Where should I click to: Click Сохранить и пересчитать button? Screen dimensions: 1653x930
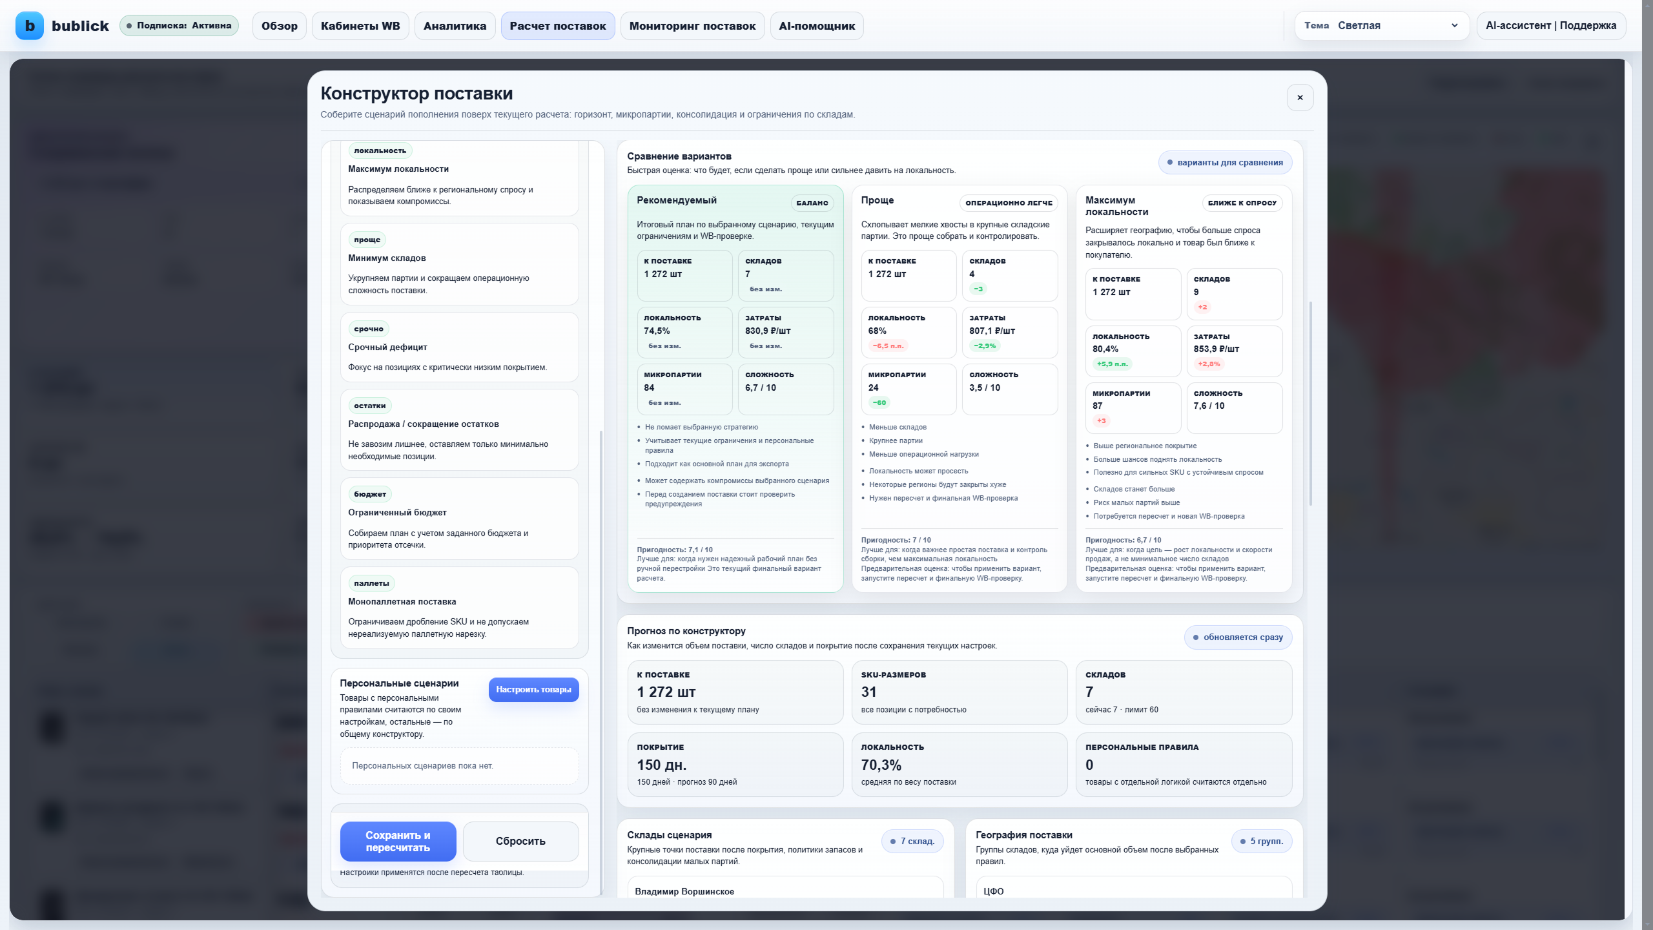pos(398,842)
